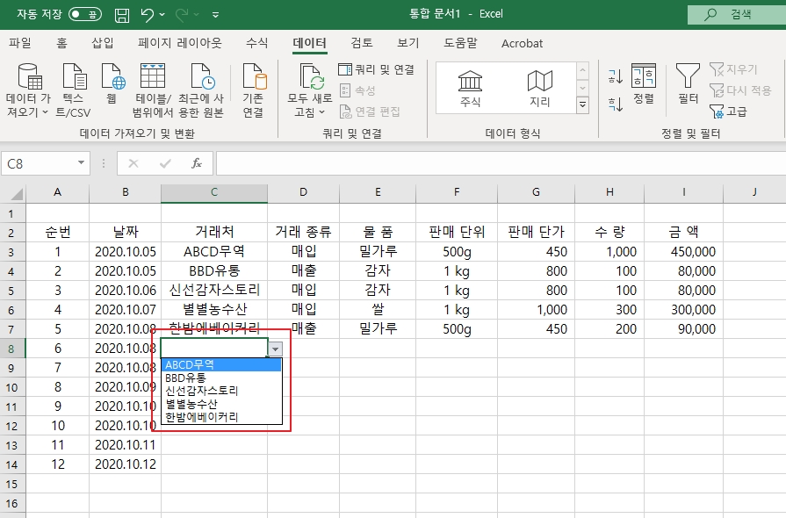The width and height of the screenshot is (786, 518).
Task: Open the Acrobat tab
Action: (522, 44)
